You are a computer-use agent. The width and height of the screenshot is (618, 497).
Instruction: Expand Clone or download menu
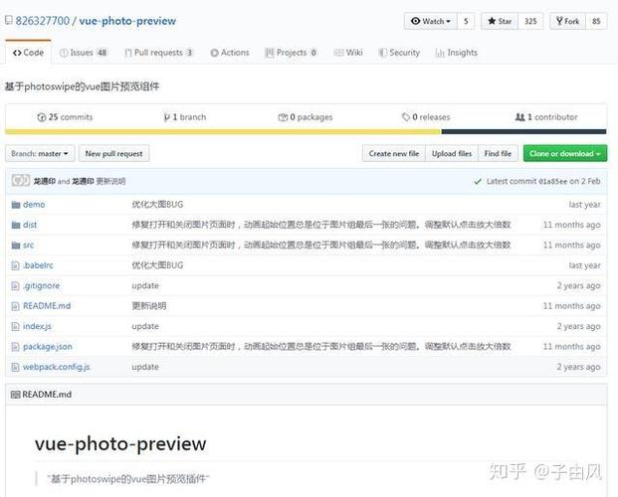point(565,154)
